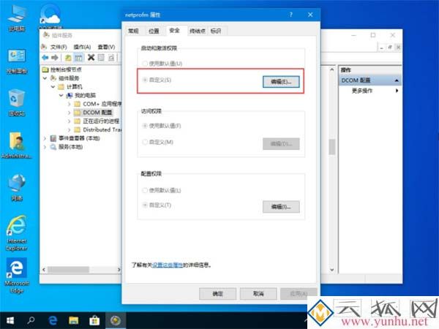
Task: Switch to the 安全 tab
Action: point(174,31)
